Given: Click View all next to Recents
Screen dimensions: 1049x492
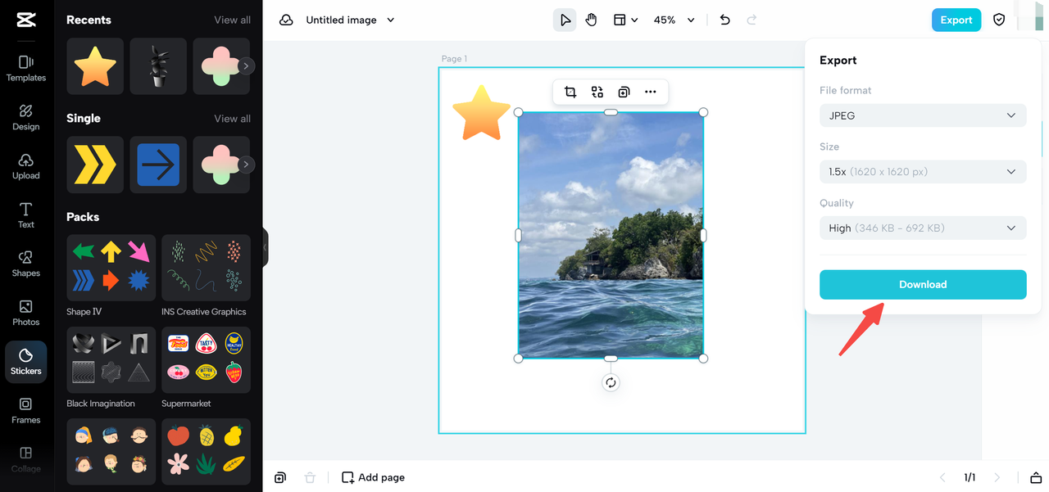Looking at the screenshot, I should [233, 20].
